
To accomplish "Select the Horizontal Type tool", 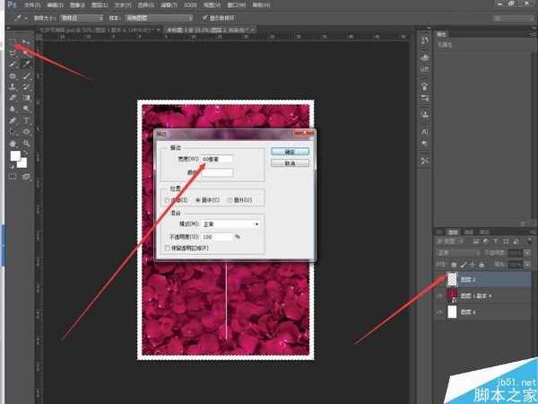I will click(x=26, y=119).
